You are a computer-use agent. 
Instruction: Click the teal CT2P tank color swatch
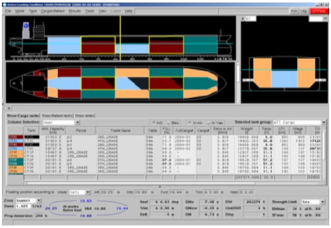coord(16,160)
